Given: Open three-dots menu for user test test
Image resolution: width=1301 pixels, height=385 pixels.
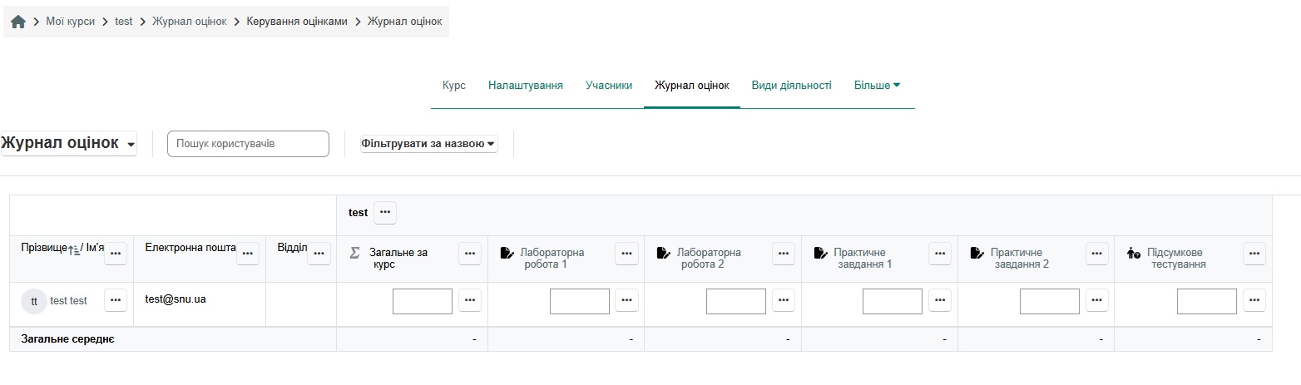Looking at the screenshot, I should point(116,301).
